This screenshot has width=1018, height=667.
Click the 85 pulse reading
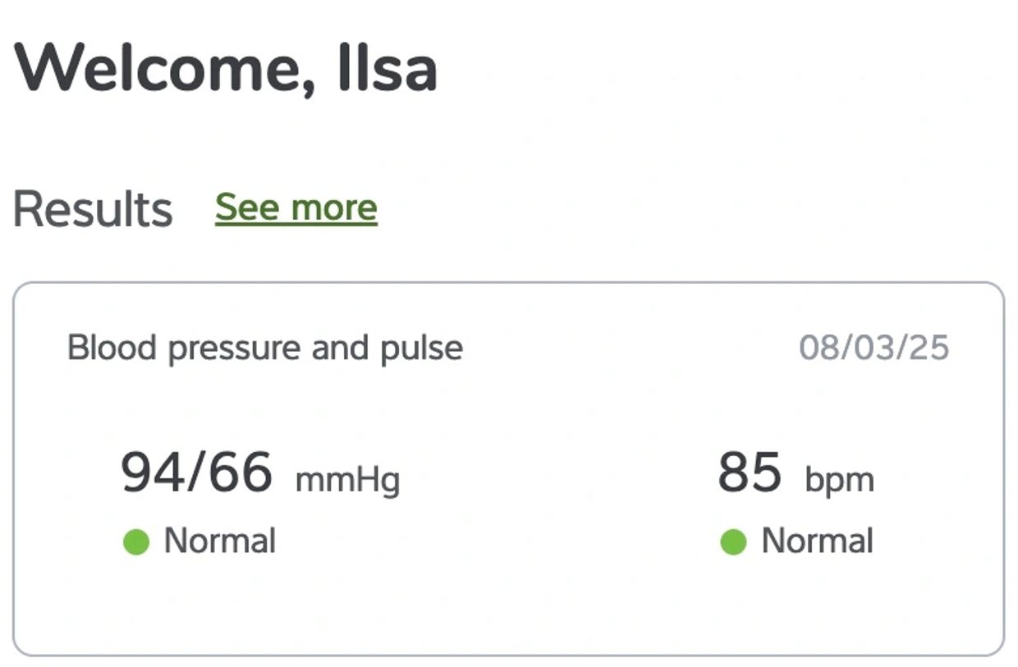[750, 473]
